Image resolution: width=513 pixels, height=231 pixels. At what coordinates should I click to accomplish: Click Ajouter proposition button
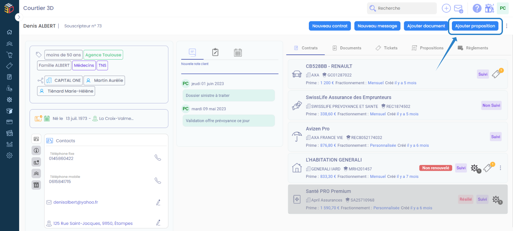coord(475,26)
